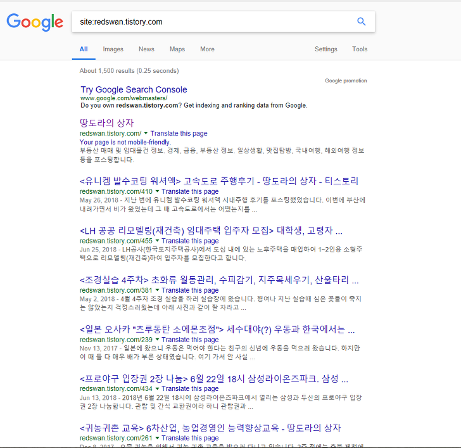The height and width of the screenshot is (448, 461).
Task: Click the www.google.com/webmasters/ URL
Action: click(x=123, y=98)
